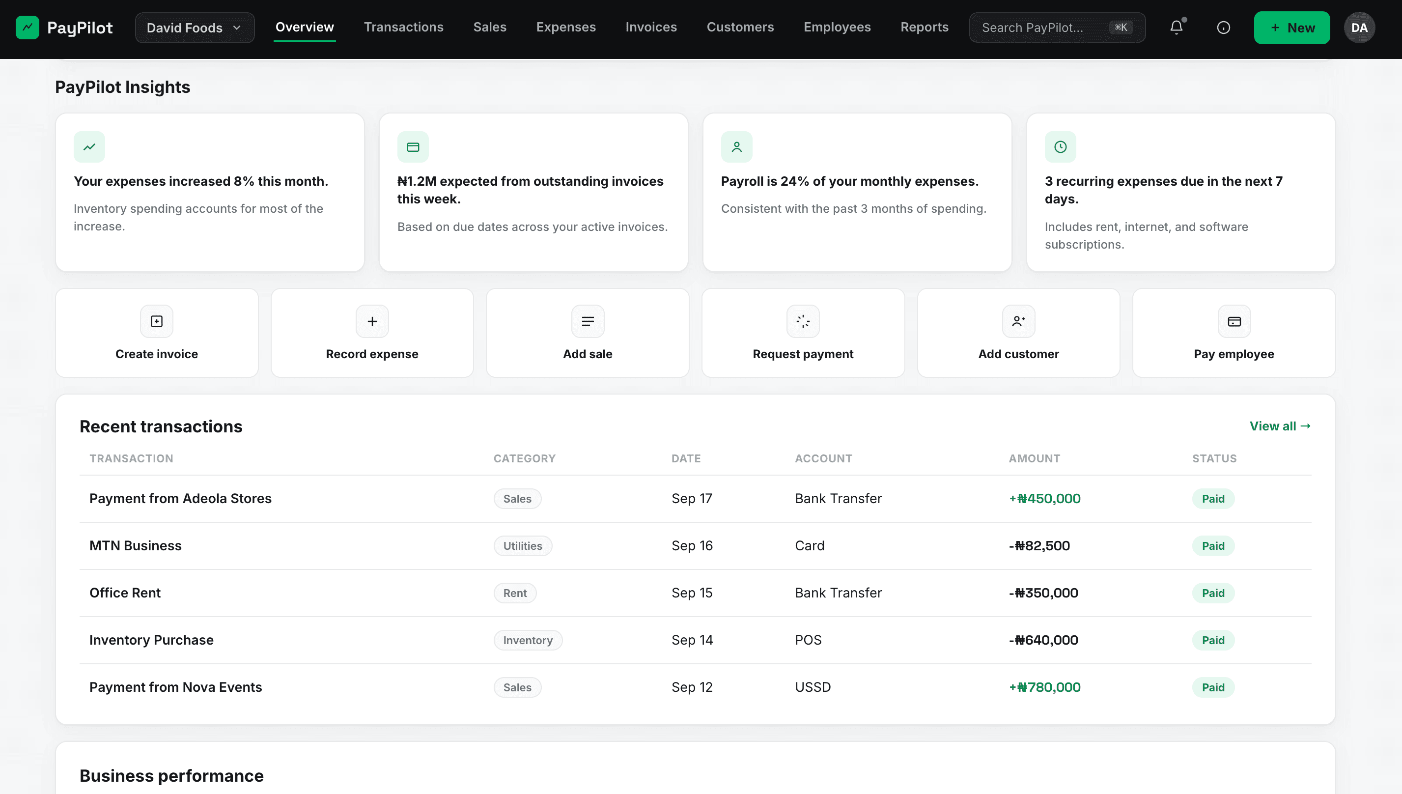Open the DA user avatar
This screenshot has height=794, width=1402.
pyautogui.click(x=1359, y=27)
